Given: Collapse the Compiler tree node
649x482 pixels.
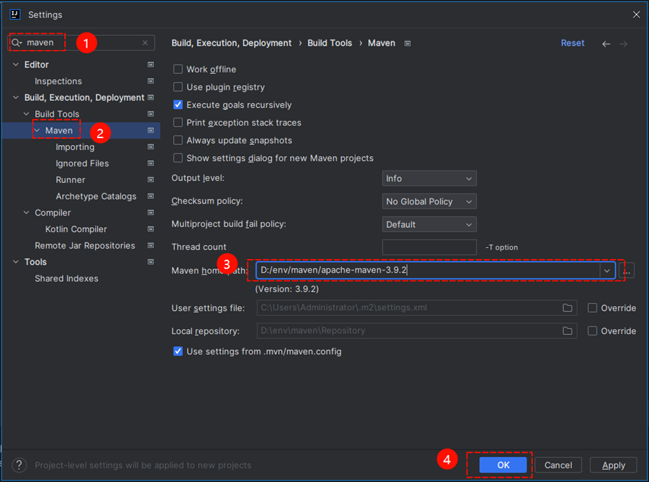Looking at the screenshot, I should pyautogui.click(x=26, y=213).
